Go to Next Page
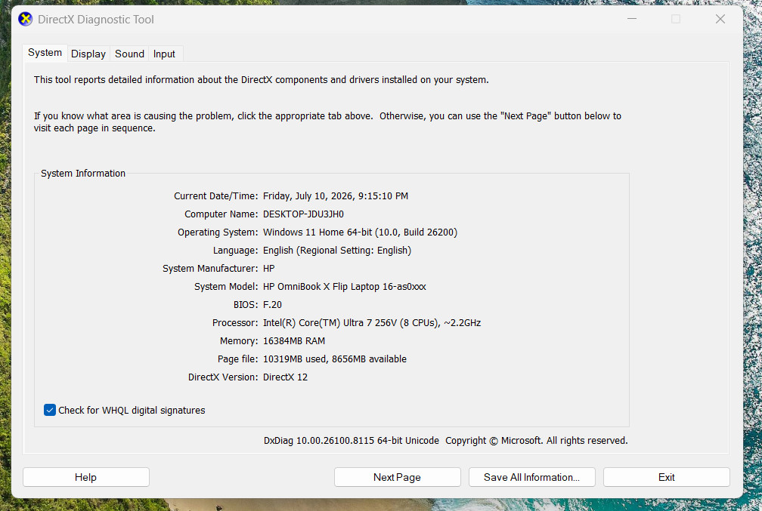The height and width of the screenshot is (511, 762). tap(397, 477)
